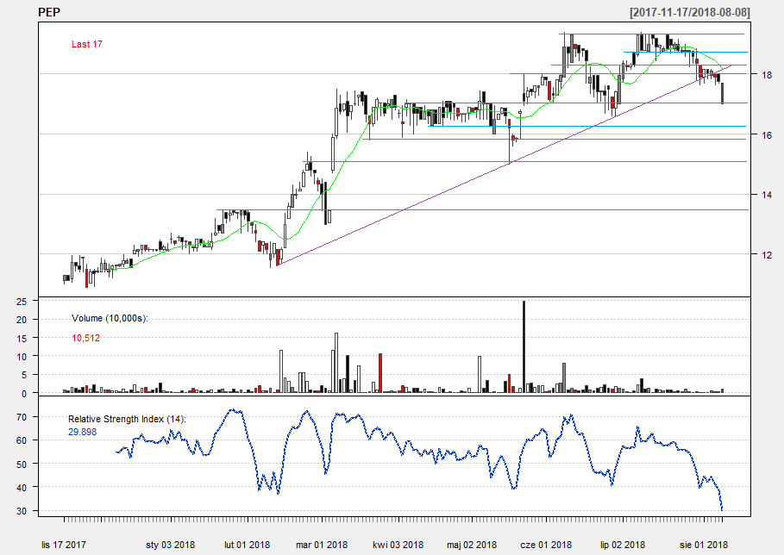
Task: Click volume axis label 20
Action: coord(22,320)
